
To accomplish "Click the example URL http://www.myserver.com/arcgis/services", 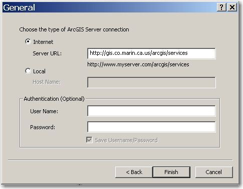I will [x=138, y=64].
